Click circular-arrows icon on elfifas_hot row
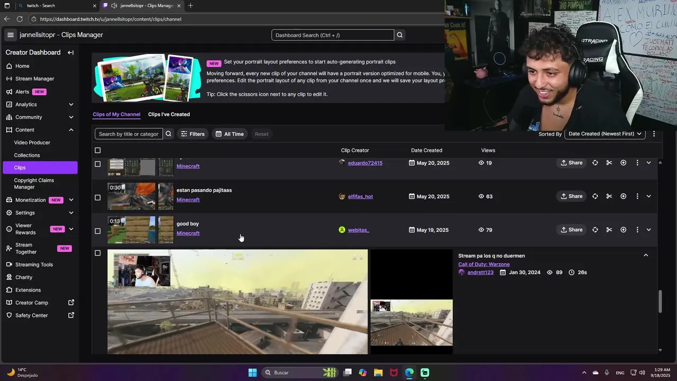 [595, 196]
